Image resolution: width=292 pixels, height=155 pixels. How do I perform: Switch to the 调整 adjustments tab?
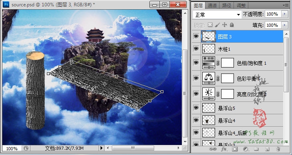pyautogui.click(x=241, y=6)
